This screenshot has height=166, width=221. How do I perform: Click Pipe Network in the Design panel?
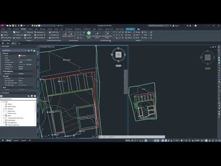(40, 38)
